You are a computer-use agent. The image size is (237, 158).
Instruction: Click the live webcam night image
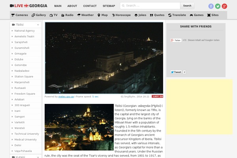pyautogui.click(x=104, y=58)
